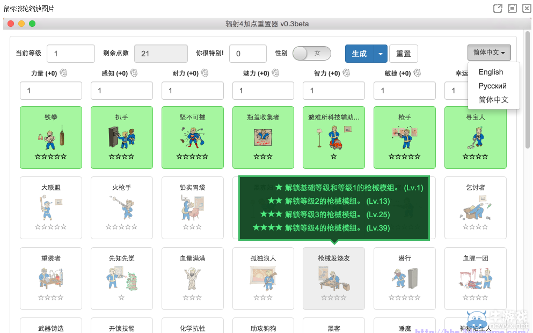Screen dimensions: 533x333
Task: Pick the 乞讨者 perk card
Action: tap(475, 208)
